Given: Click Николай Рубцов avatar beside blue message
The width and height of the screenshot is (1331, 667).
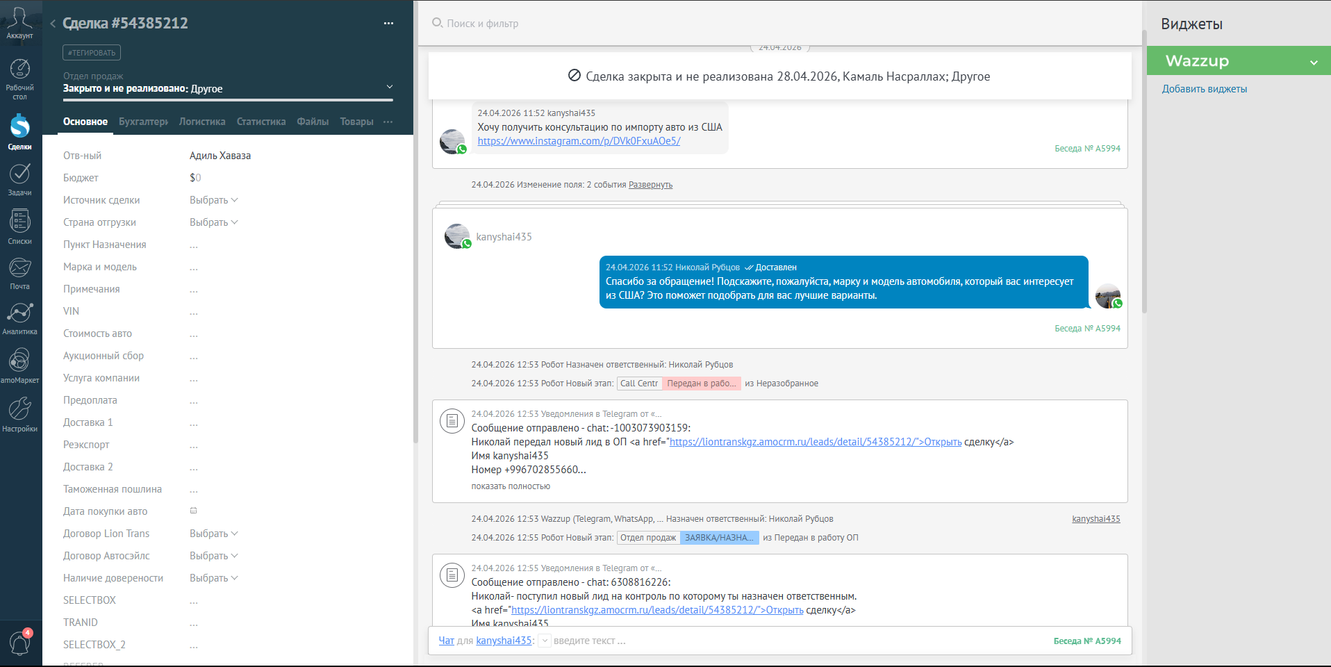Looking at the screenshot, I should pos(1109,296).
